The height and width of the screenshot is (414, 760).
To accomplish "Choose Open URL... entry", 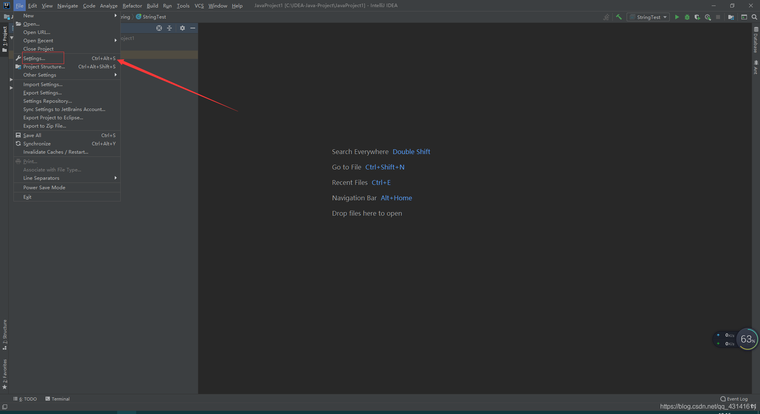I will pyautogui.click(x=67, y=32).
